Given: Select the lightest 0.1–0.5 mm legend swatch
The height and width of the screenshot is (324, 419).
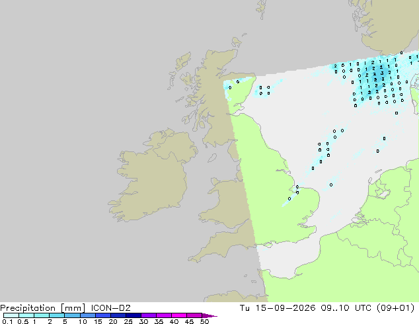Looking at the screenshot, I should (x=11, y=315).
